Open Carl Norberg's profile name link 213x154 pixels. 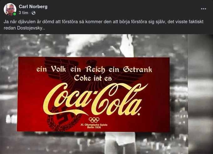(x=33, y=7)
